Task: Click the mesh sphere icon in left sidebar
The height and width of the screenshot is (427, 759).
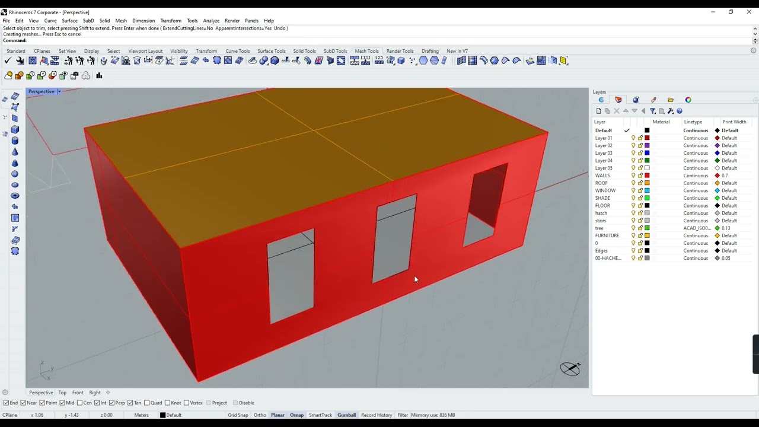Action: click(15, 174)
